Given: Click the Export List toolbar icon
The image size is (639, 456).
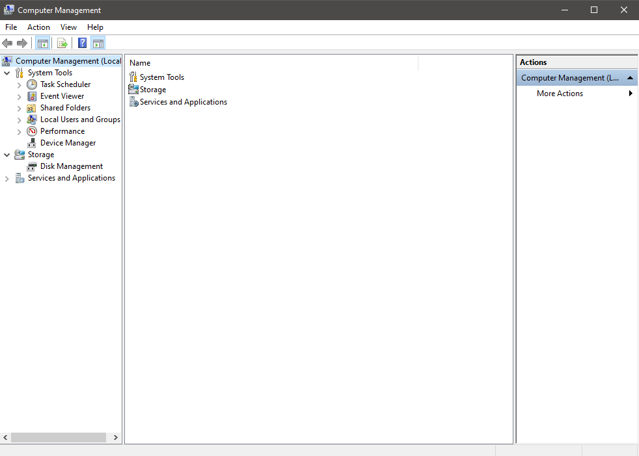Looking at the screenshot, I should 62,43.
